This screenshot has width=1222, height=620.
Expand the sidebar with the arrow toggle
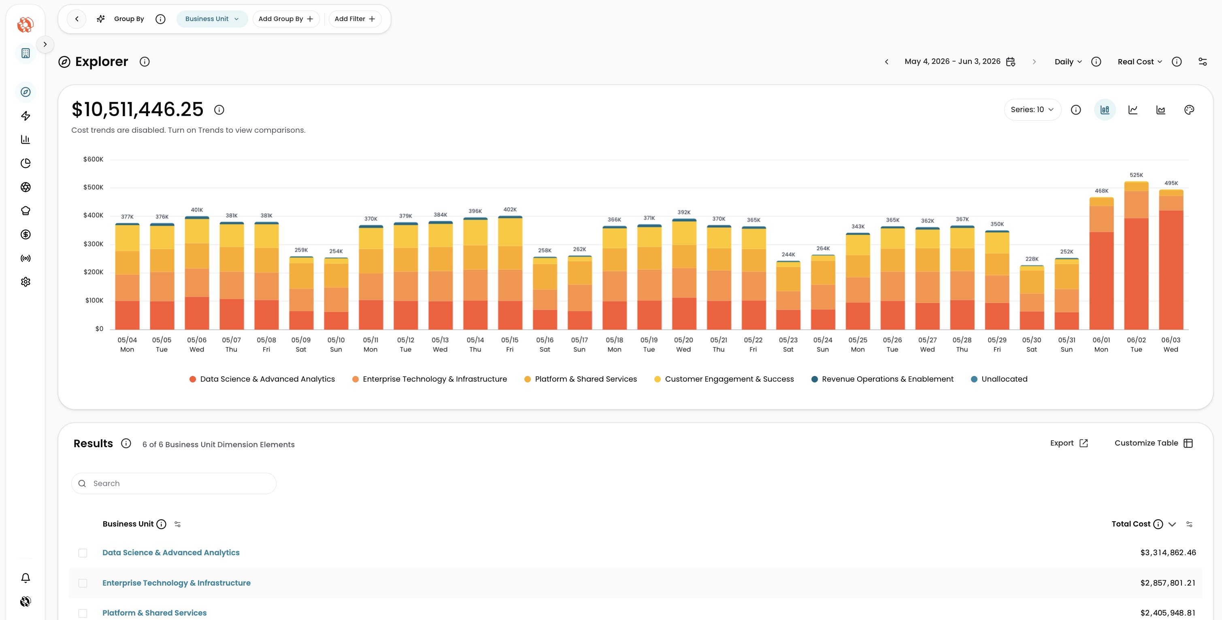click(45, 45)
